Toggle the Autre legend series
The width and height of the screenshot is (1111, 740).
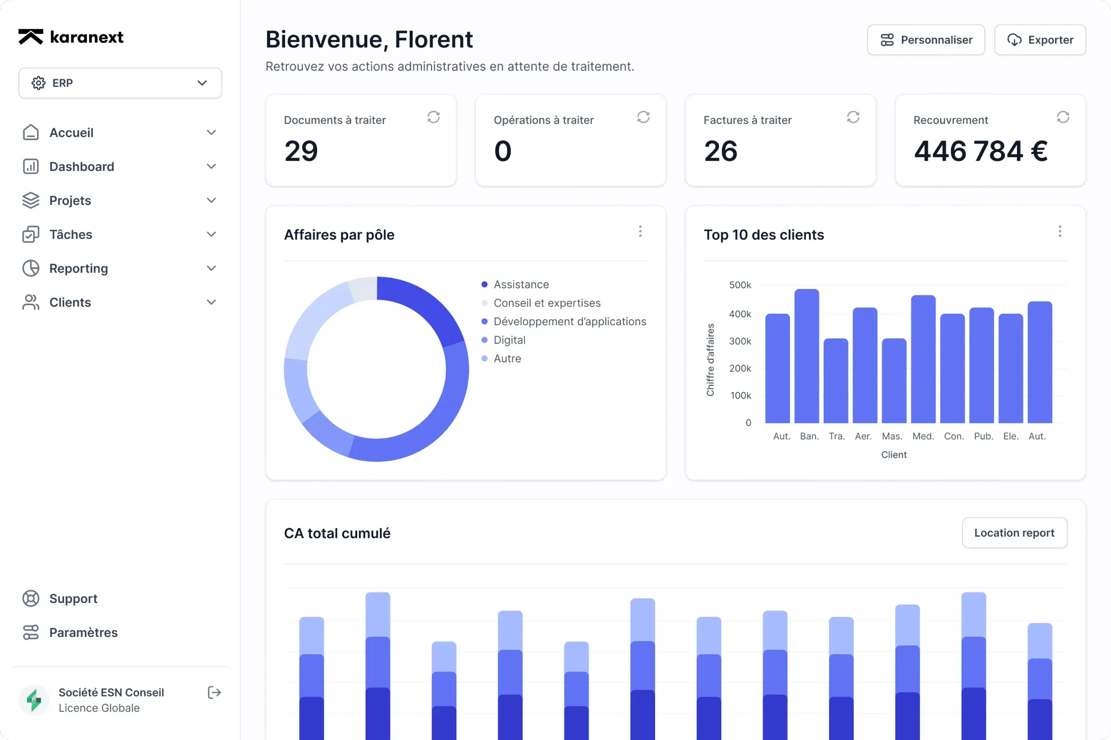tap(507, 359)
